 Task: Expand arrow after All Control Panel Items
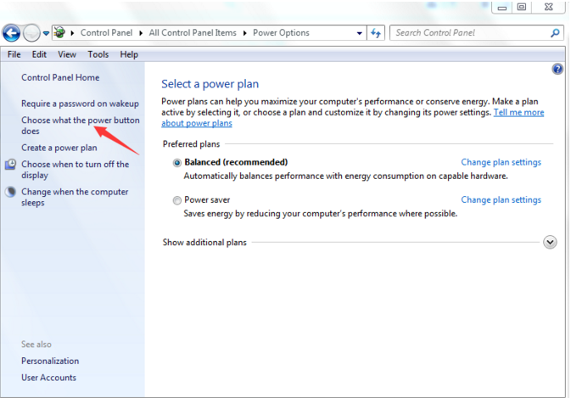[244, 33]
